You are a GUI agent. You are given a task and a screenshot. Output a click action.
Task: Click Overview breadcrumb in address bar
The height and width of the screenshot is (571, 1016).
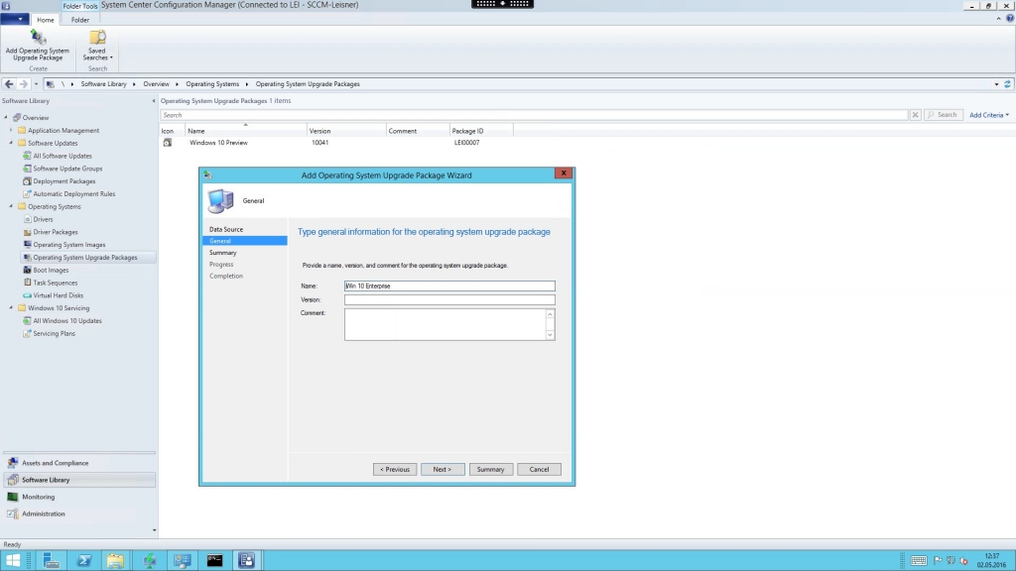click(156, 84)
